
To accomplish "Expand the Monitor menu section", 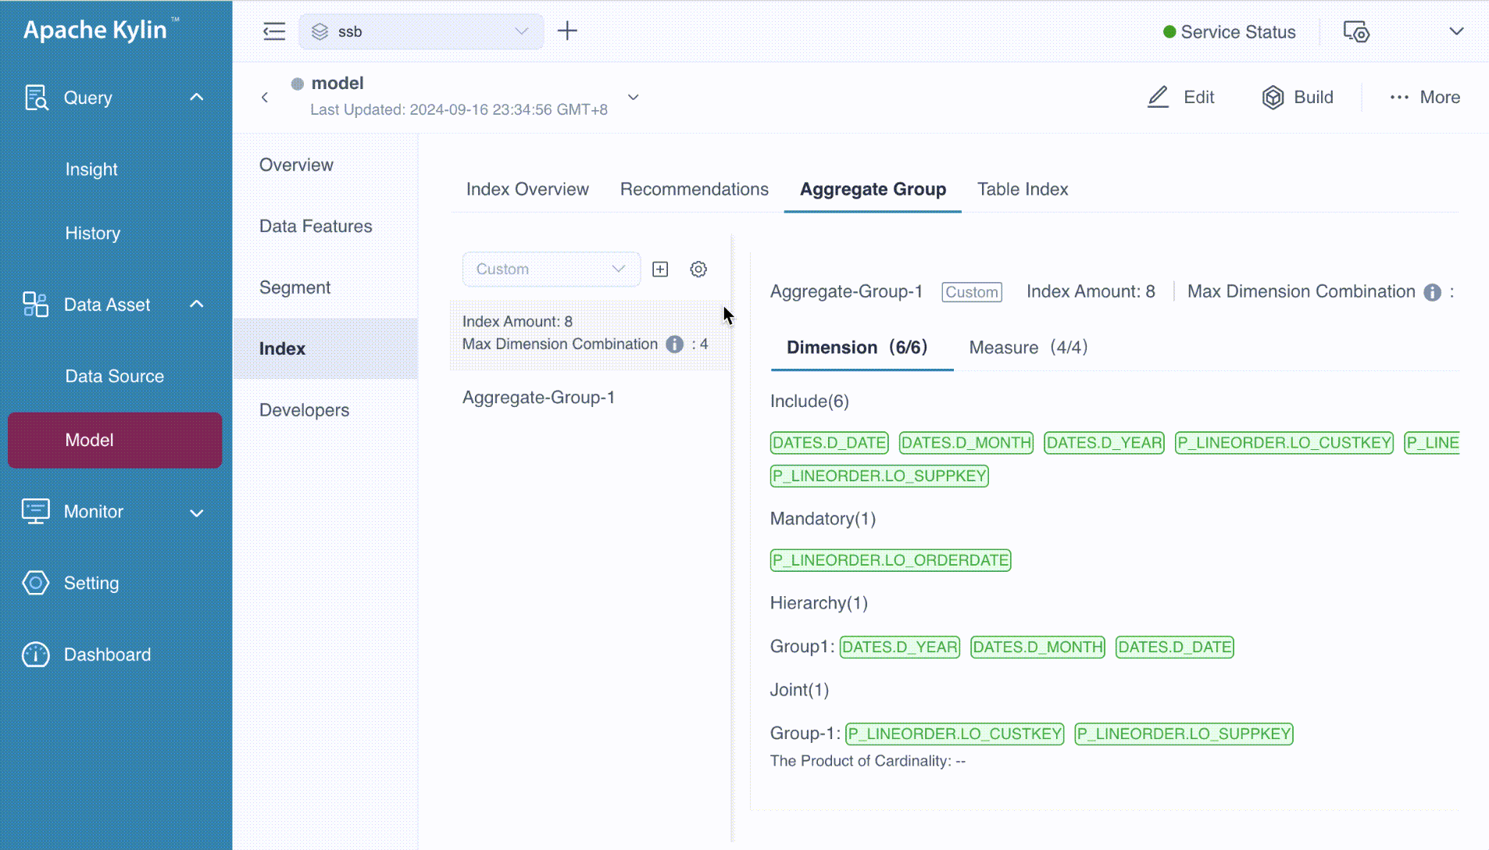I will tap(197, 512).
